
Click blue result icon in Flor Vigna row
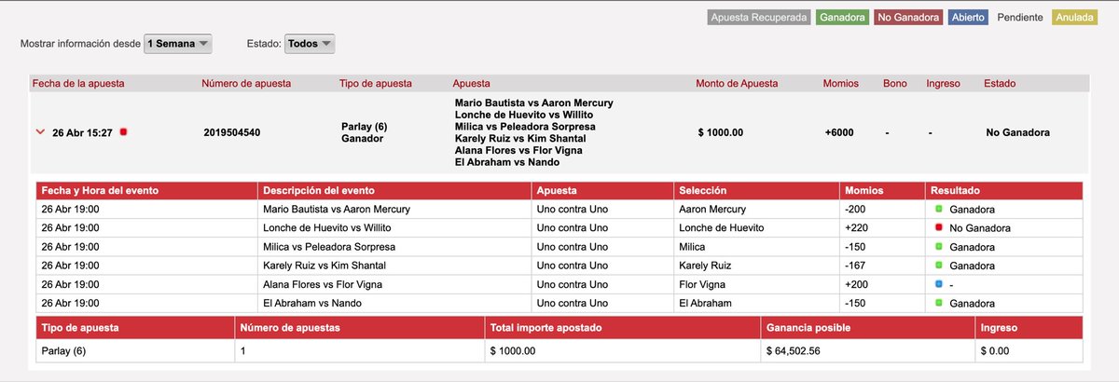[x=939, y=283]
